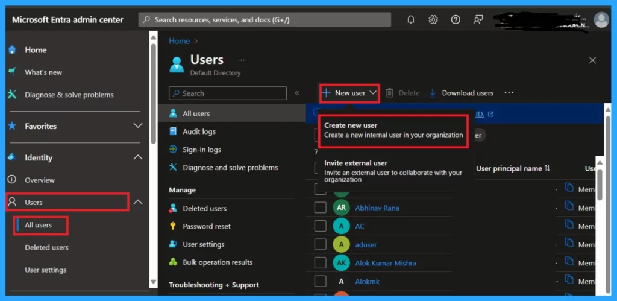Click the Download users arrow icon
This screenshot has height=301, width=617.
tap(433, 93)
